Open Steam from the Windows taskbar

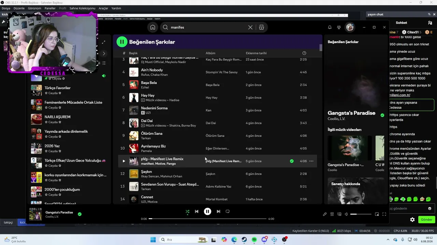[244, 240]
